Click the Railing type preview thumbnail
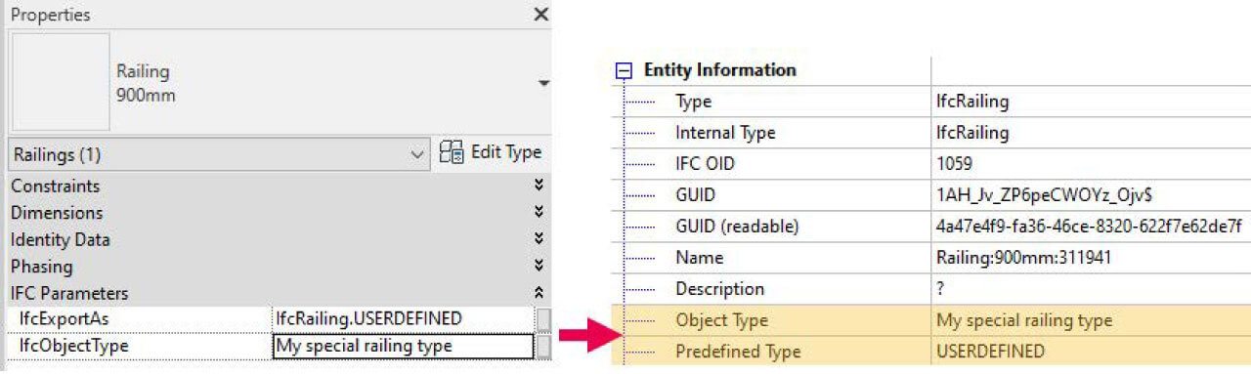Screen dimensions: 1251x374 pyautogui.click(x=61, y=82)
